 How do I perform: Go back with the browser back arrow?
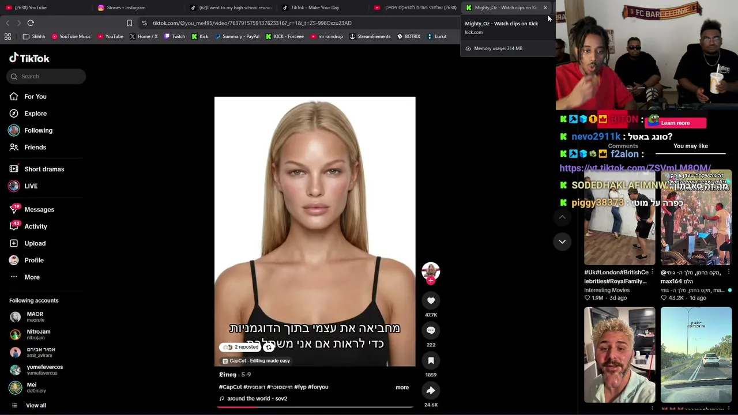(x=7, y=23)
